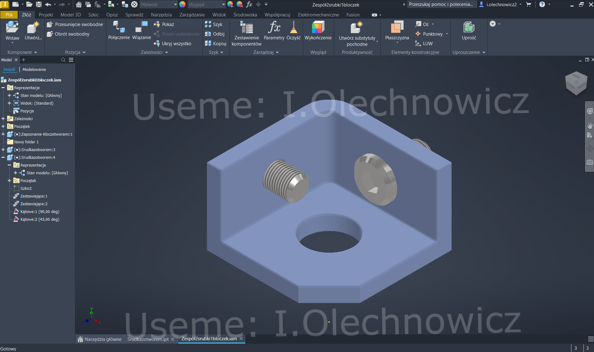Select Przesunięcie swobodne
This screenshot has width=594, height=352.
(75, 24)
